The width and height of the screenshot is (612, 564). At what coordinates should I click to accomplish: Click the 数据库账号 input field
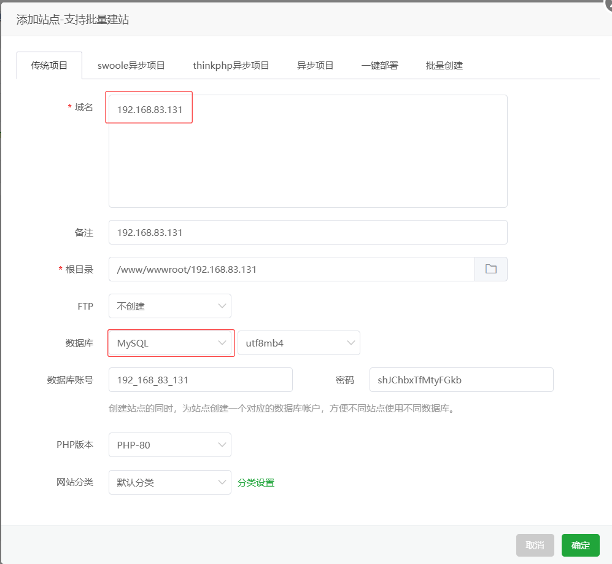click(201, 380)
